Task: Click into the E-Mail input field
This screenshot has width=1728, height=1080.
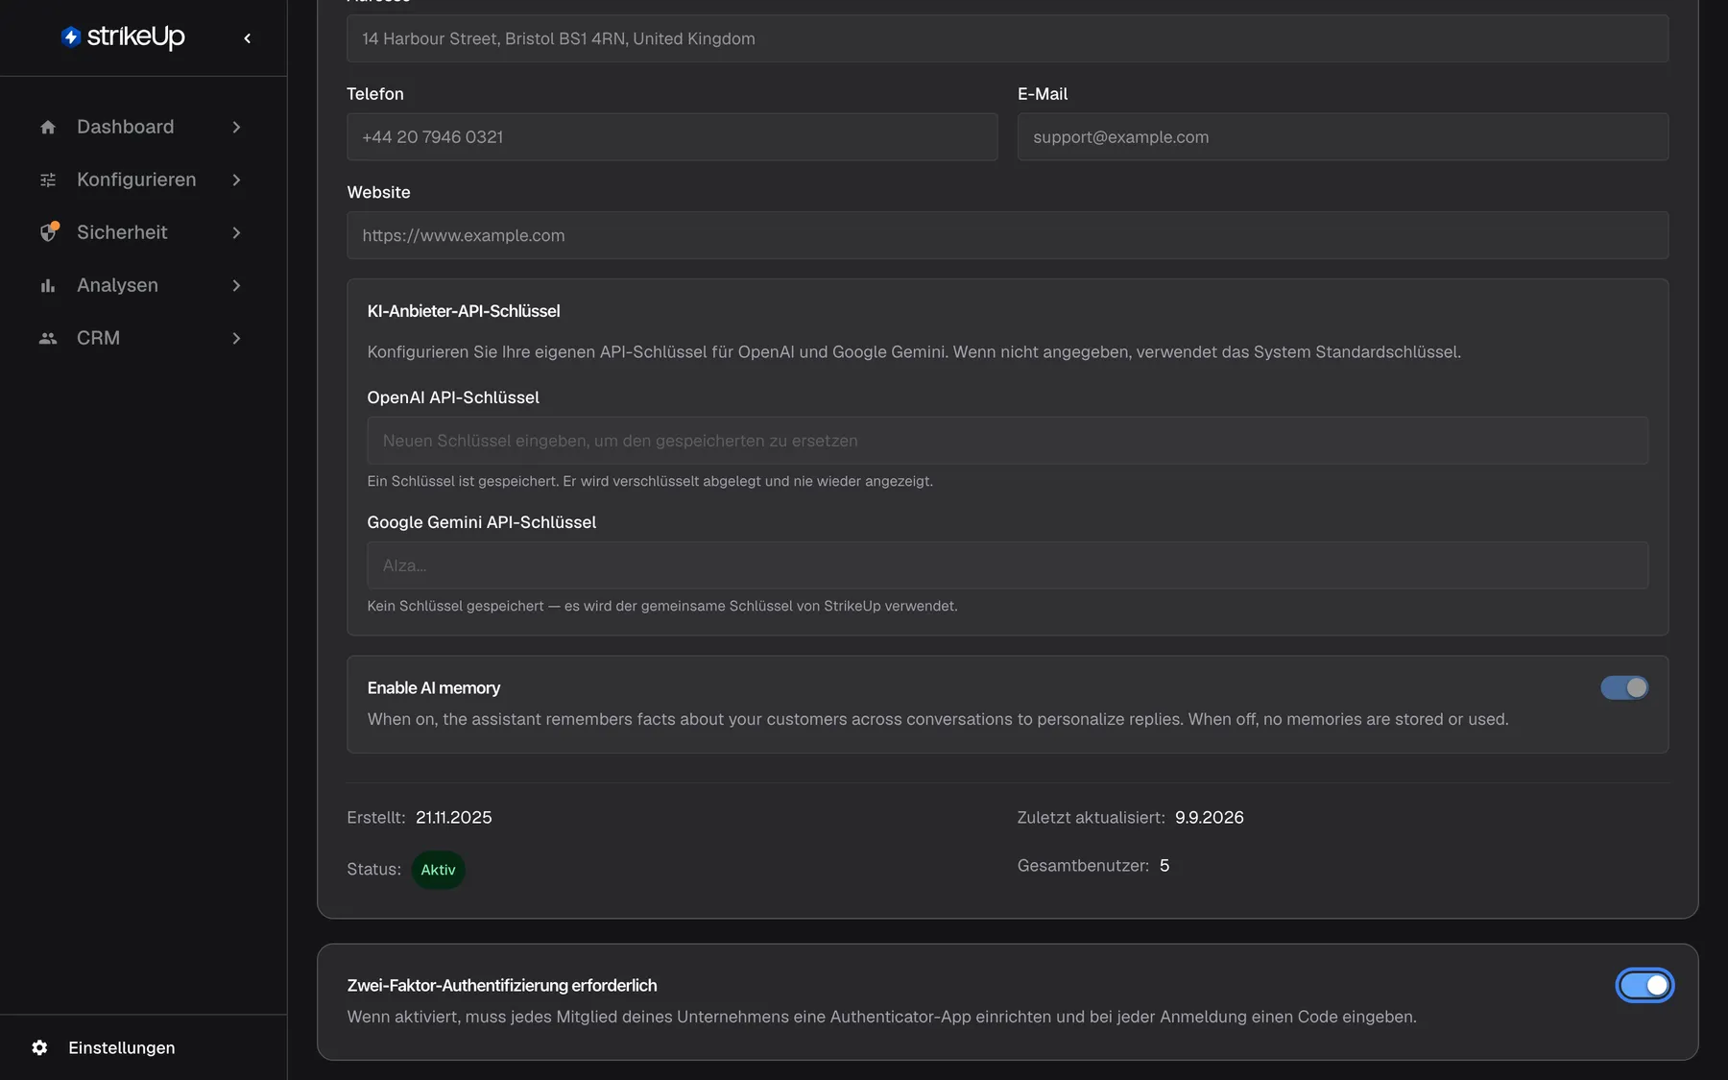Action: (x=1342, y=136)
